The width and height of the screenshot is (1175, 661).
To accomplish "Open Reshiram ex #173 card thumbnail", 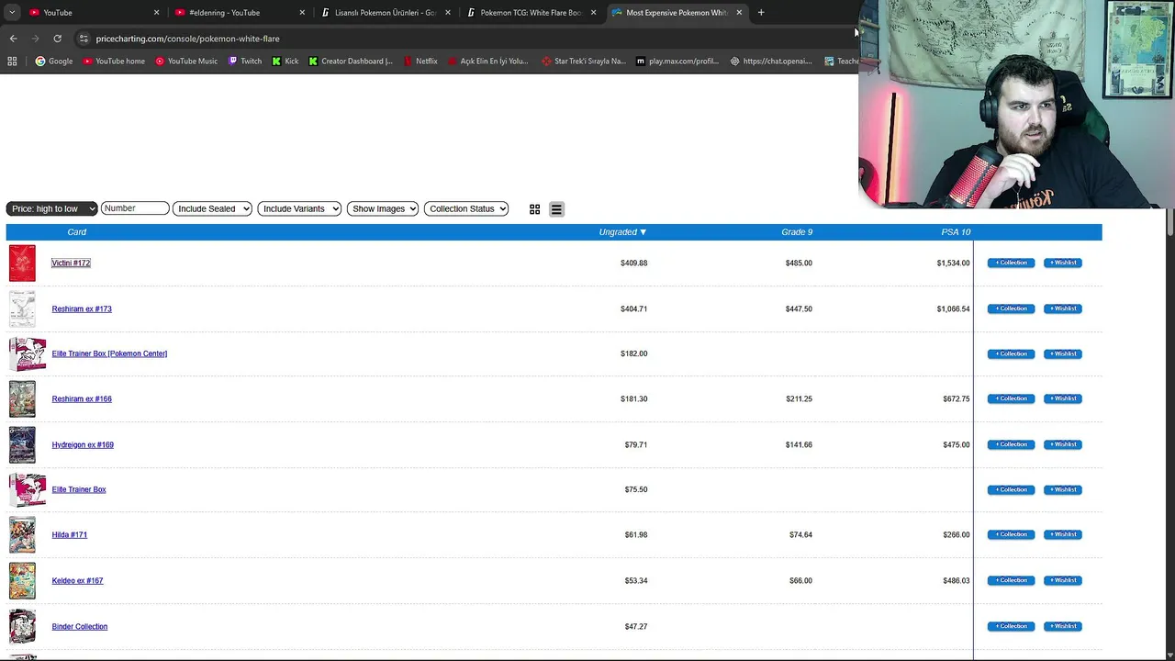I will coord(22,308).
